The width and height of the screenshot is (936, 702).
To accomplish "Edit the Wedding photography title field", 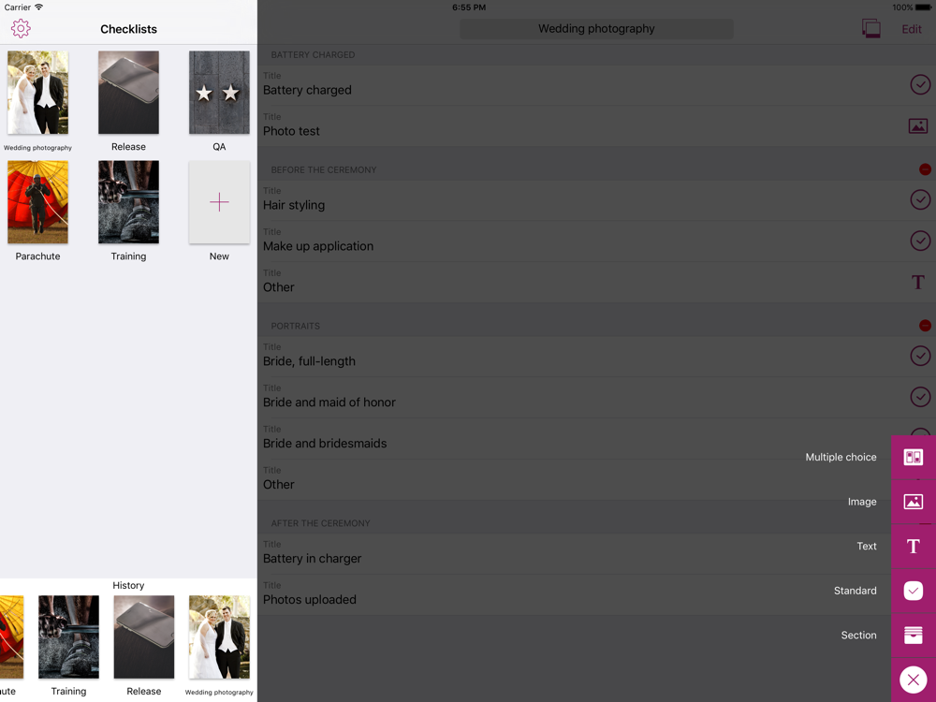I will [x=596, y=29].
